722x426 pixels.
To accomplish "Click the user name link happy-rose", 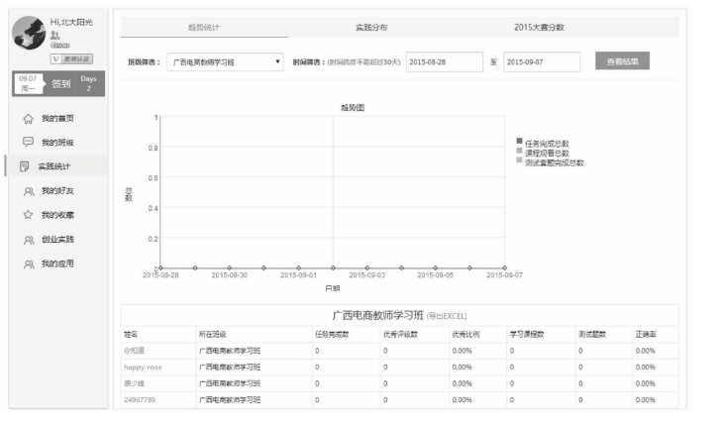I will coord(143,367).
